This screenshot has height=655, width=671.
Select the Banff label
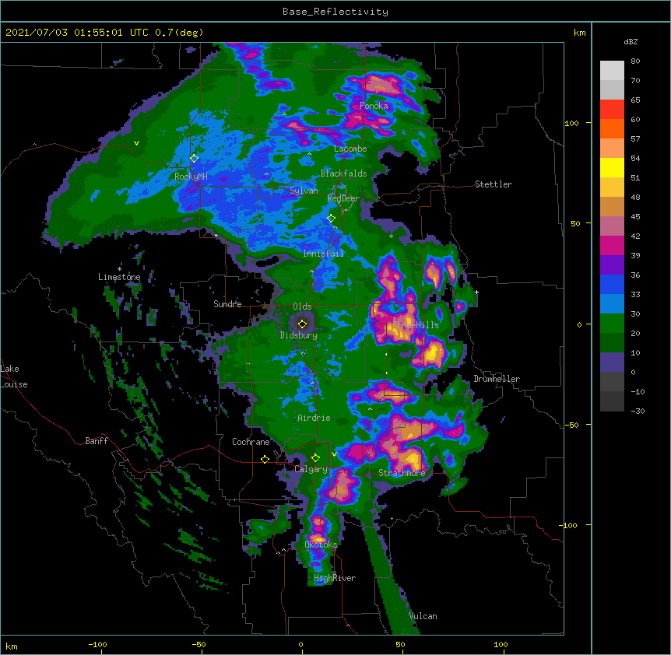coord(97,441)
